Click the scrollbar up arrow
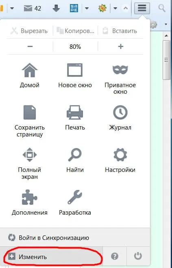The height and width of the screenshot is (268, 172). pyautogui.click(x=166, y=36)
